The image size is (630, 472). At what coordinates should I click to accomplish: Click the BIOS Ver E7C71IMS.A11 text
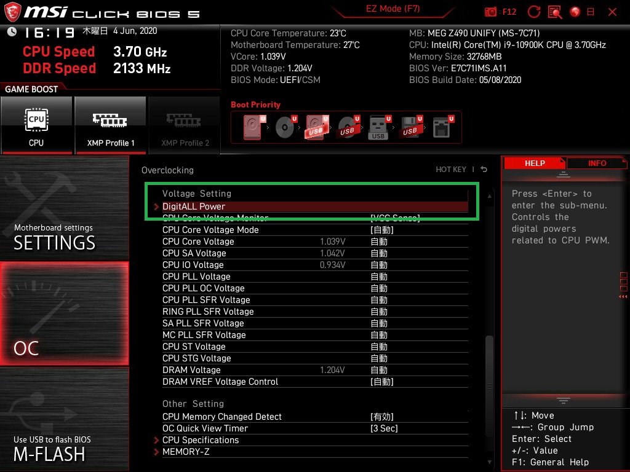tap(458, 68)
